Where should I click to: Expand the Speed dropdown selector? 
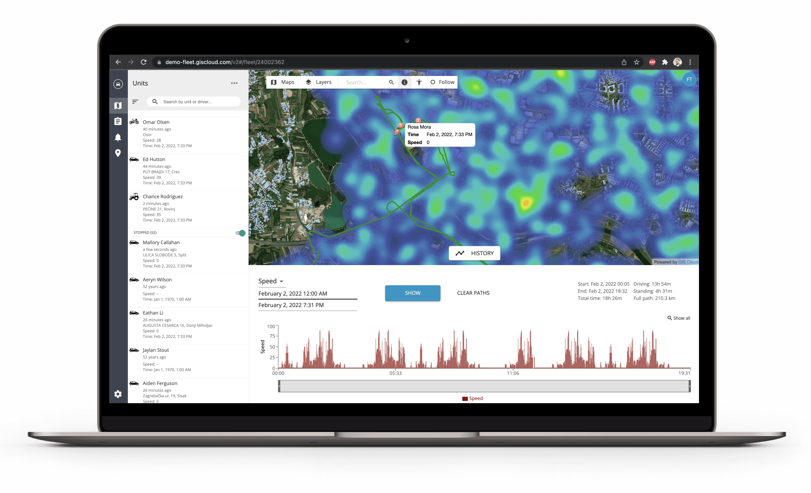click(270, 281)
